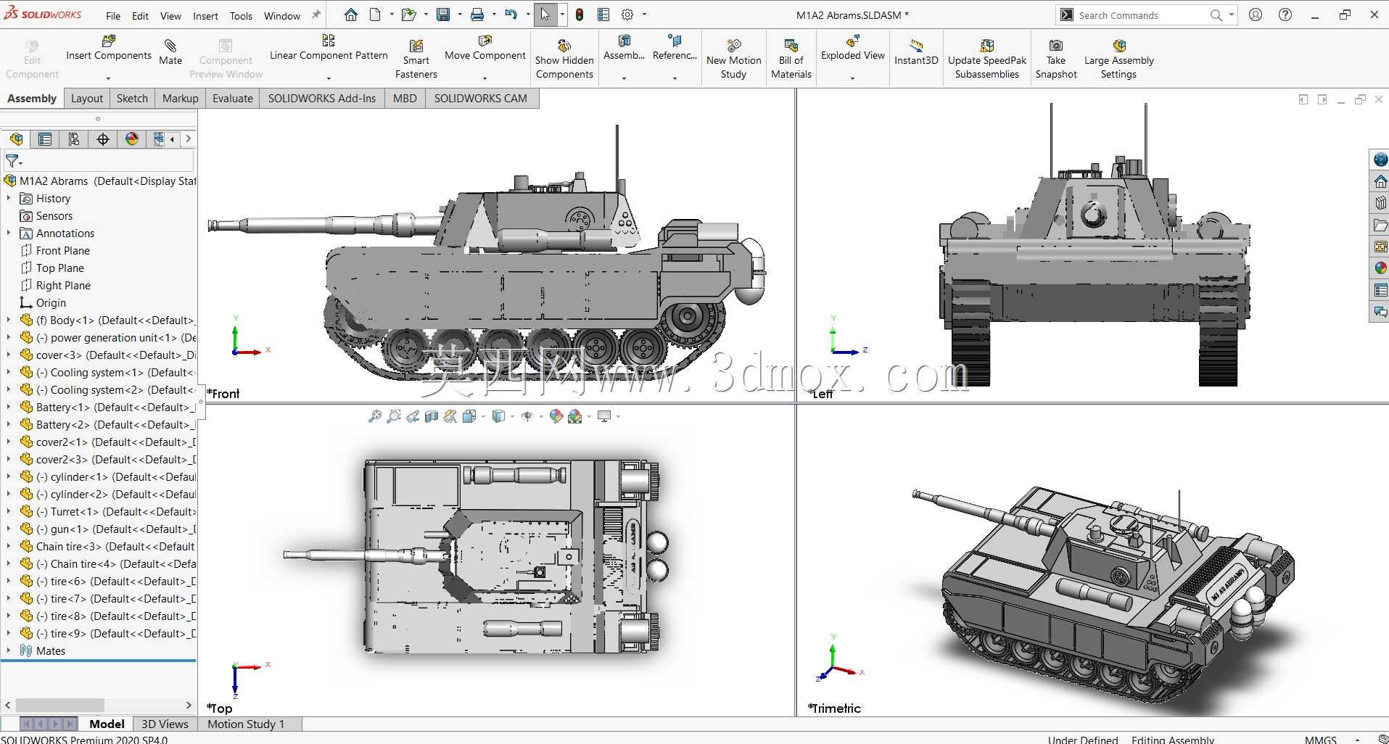Viewport: 1389px width, 744px height.
Task: Print the document
Action: [477, 15]
